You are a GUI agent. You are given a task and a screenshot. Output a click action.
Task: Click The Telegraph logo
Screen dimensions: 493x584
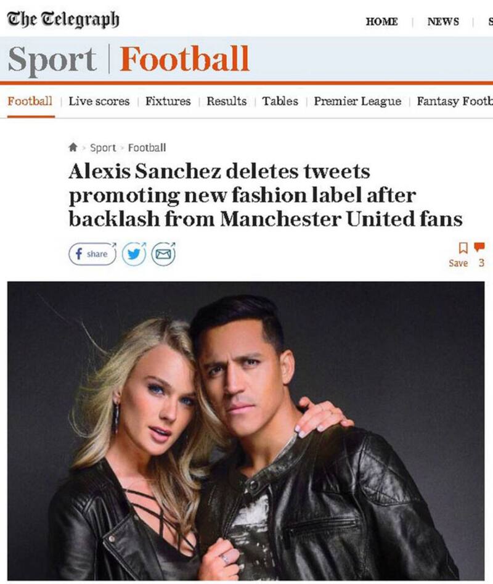click(63, 20)
